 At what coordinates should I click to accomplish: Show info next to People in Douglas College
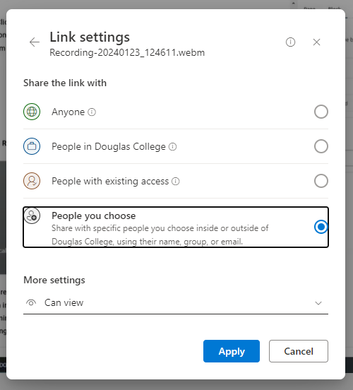172,146
